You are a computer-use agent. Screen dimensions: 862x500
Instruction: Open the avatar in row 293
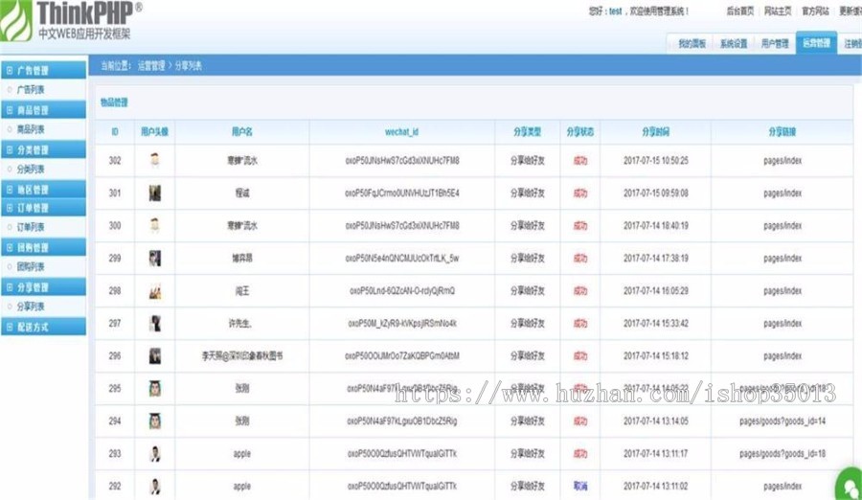click(155, 454)
